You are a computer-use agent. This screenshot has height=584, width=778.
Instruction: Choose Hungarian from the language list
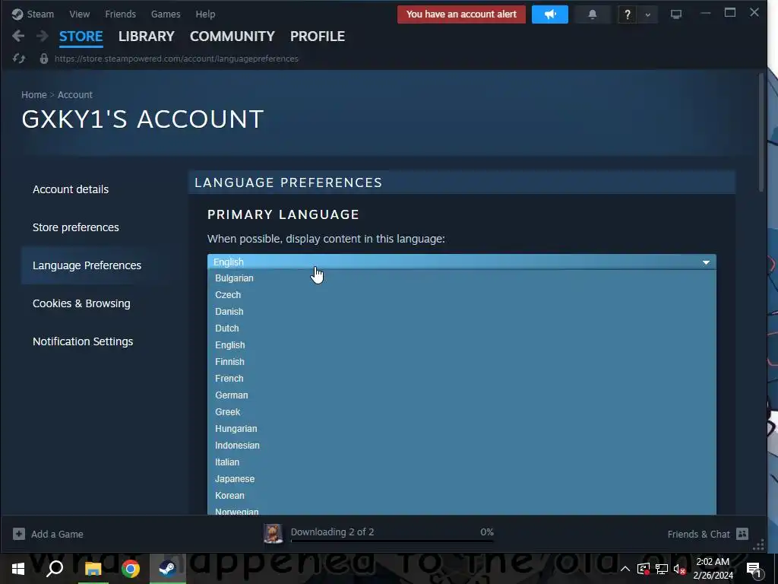point(461,429)
